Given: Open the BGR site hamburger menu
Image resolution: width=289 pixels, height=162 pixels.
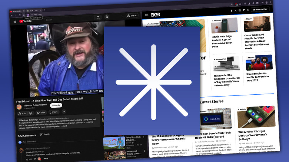Looking at the screenshot, I should 147,15.
